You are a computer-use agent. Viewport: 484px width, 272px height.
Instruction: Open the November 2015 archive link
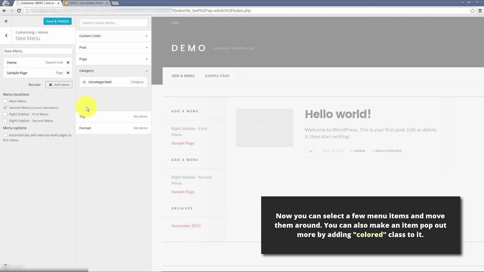pyautogui.click(x=186, y=226)
